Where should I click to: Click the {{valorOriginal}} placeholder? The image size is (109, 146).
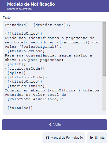tap(39, 47)
